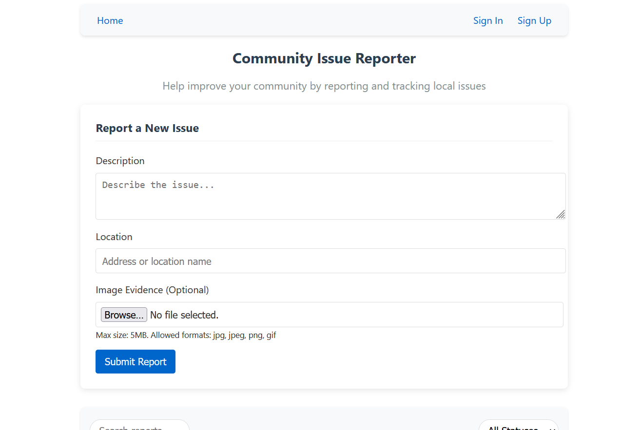Viewport: 640px width, 430px height.
Task: Click the Sign In link
Action: point(488,20)
